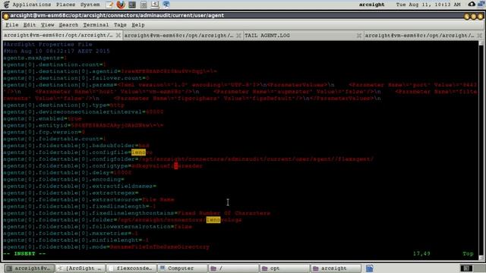Close the TAIL AGENT.LOG tab
This screenshot has width=486, height=273.
(x=359, y=36)
